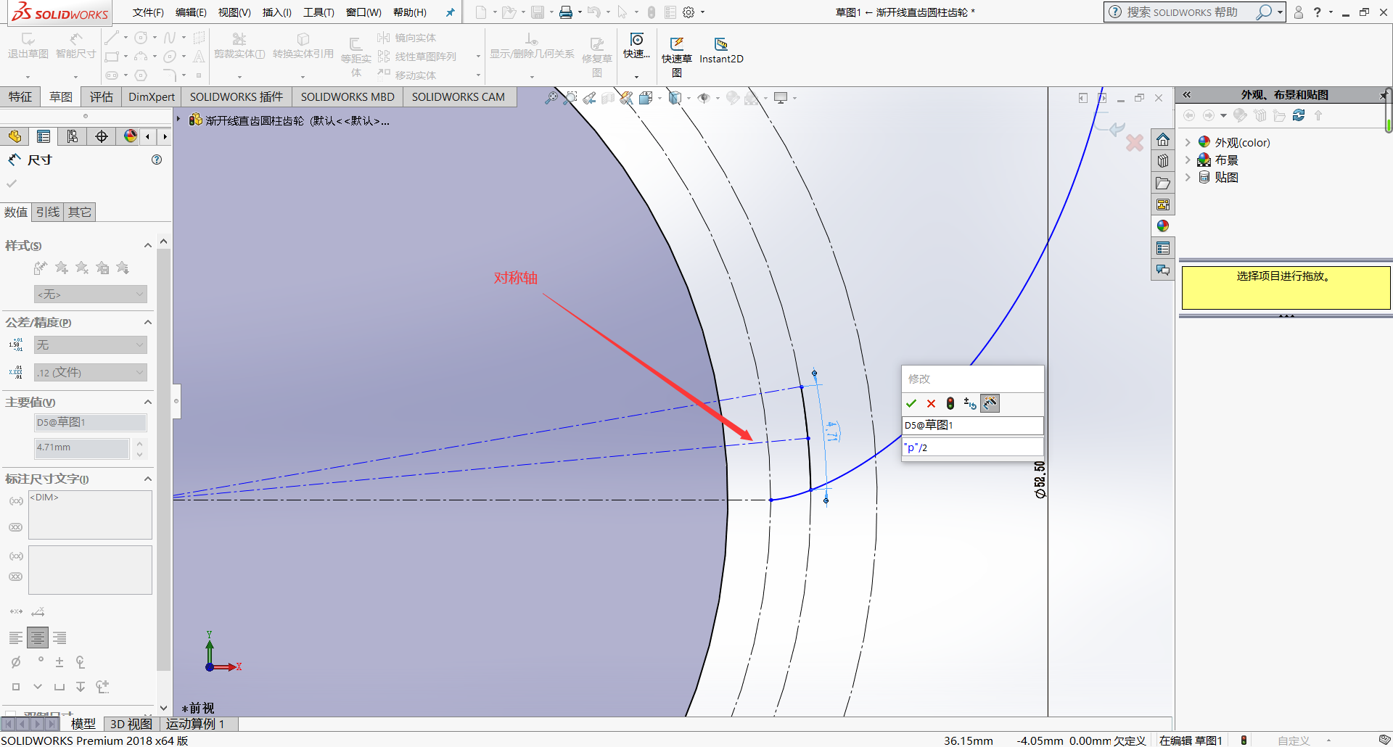Open the PropertyManager tab icon
The image size is (1393, 747).
click(x=44, y=136)
